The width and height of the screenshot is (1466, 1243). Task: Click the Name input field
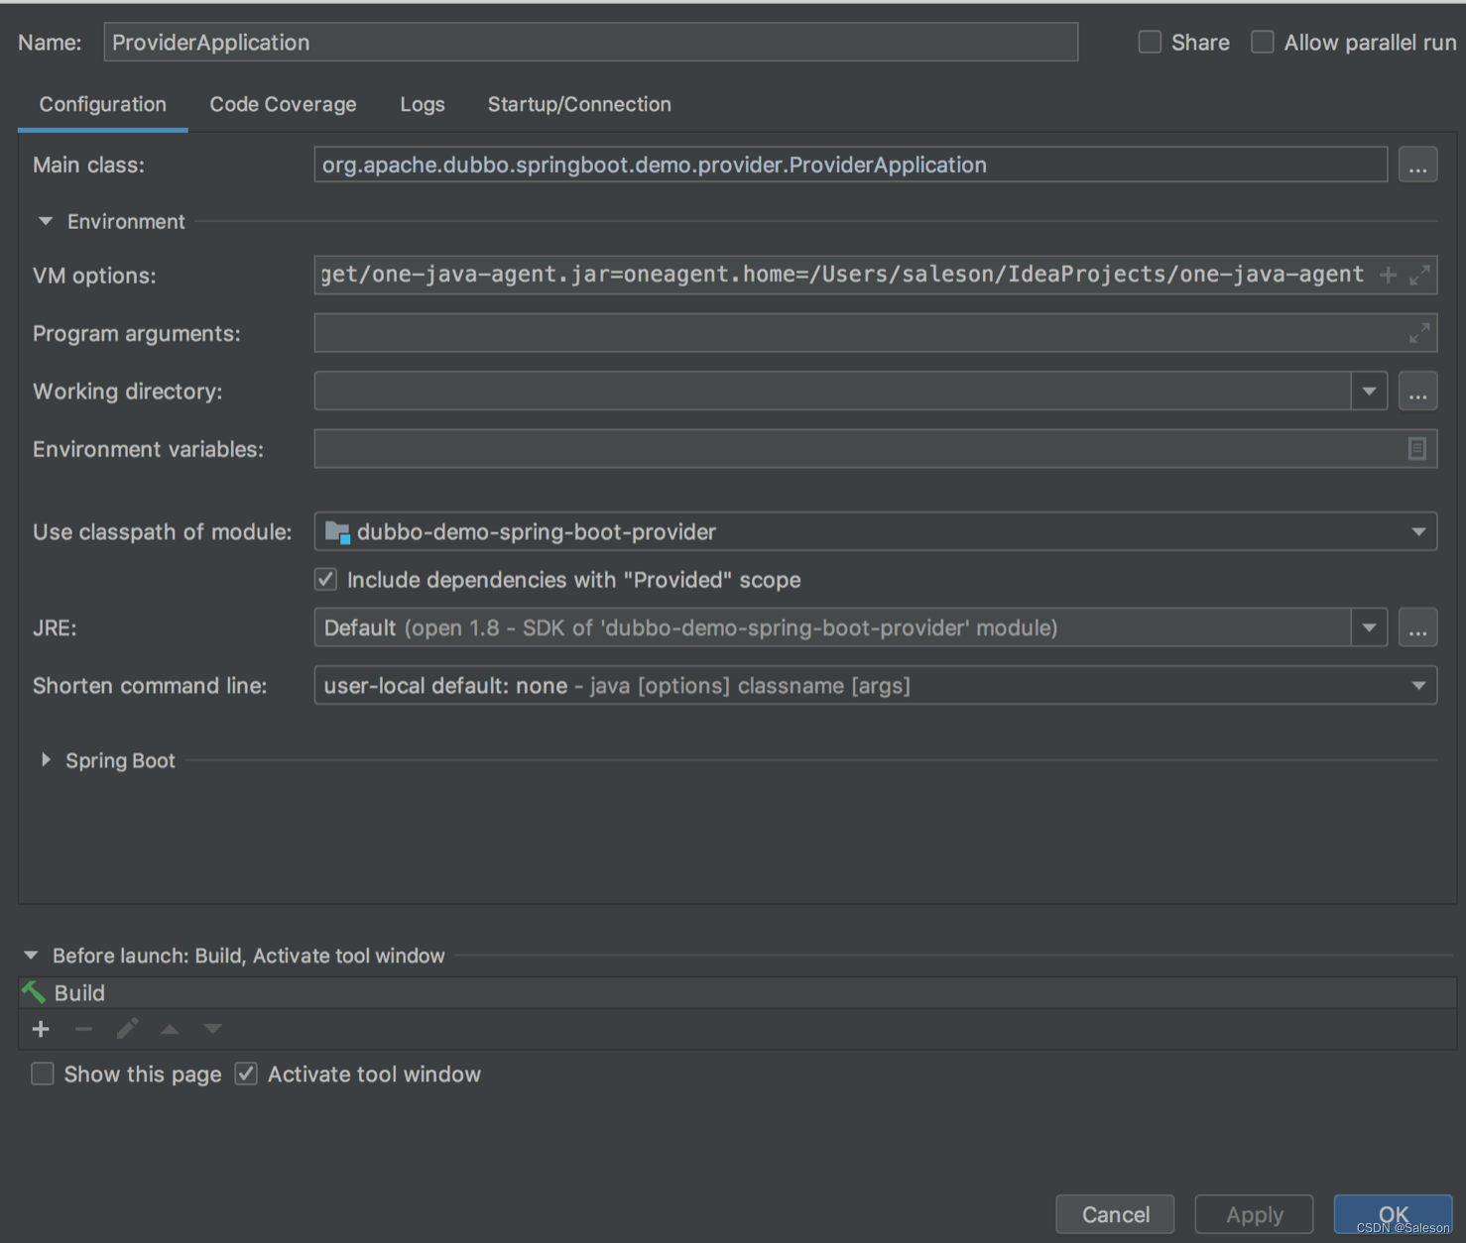pyautogui.click(x=591, y=42)
